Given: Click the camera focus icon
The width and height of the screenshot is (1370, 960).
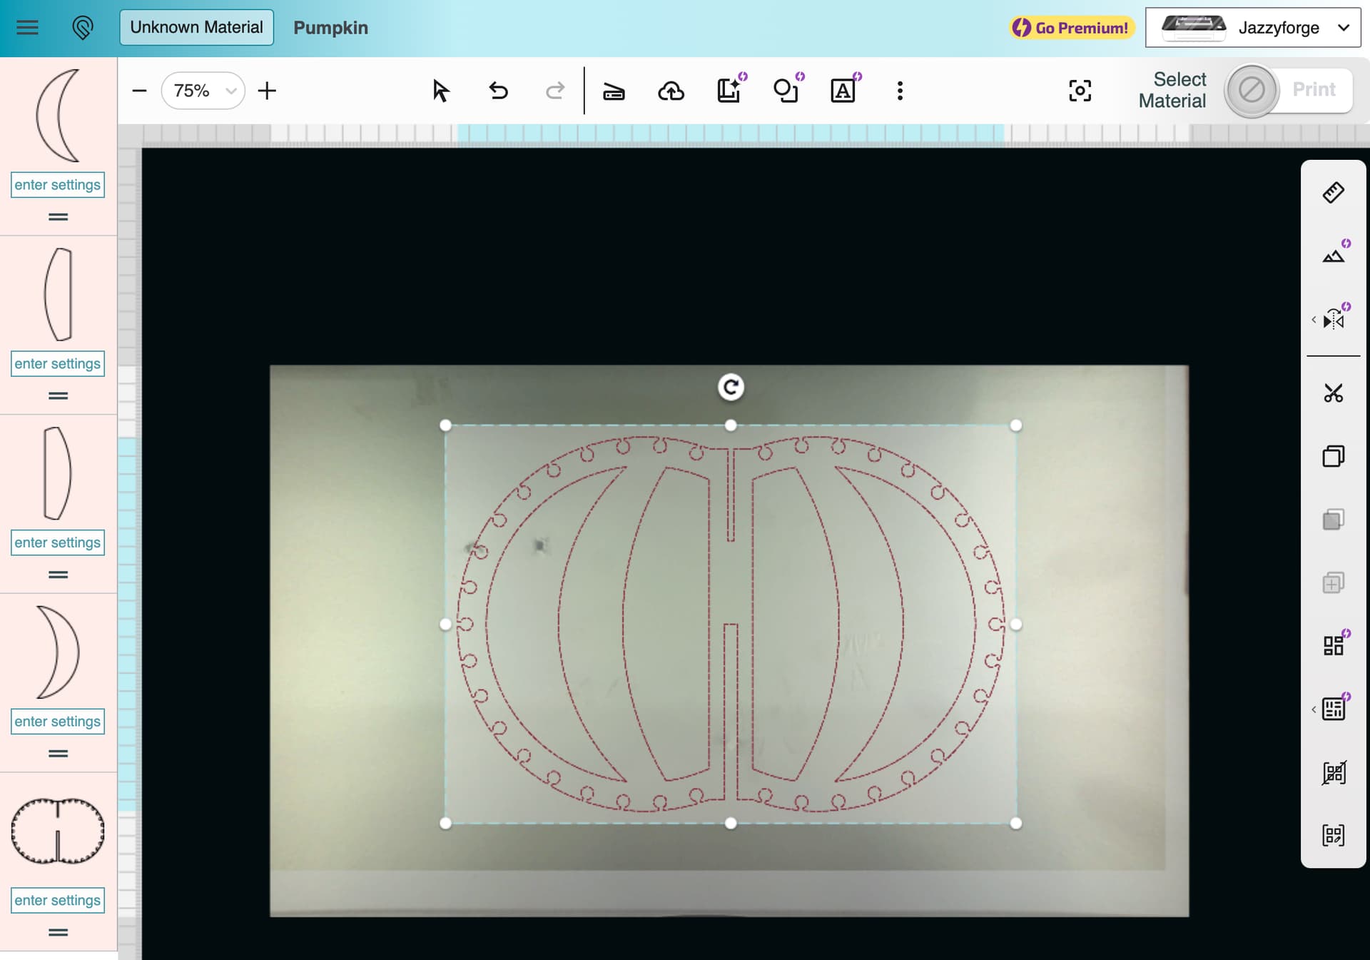Looking at the screenshot, I should [x=1080, y=91].
